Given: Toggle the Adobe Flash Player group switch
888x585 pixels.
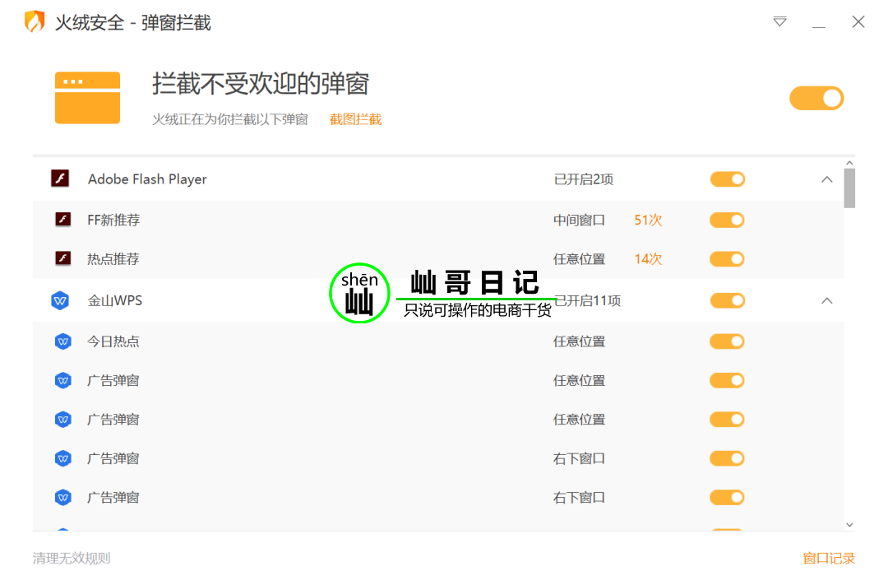Looking at the screenshot, I should 728,179.
